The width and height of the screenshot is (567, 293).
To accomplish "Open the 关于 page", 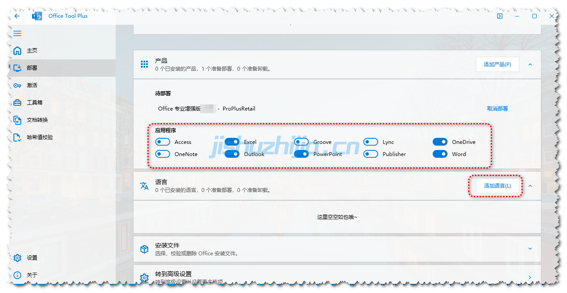I will click(x=62, y=275).
